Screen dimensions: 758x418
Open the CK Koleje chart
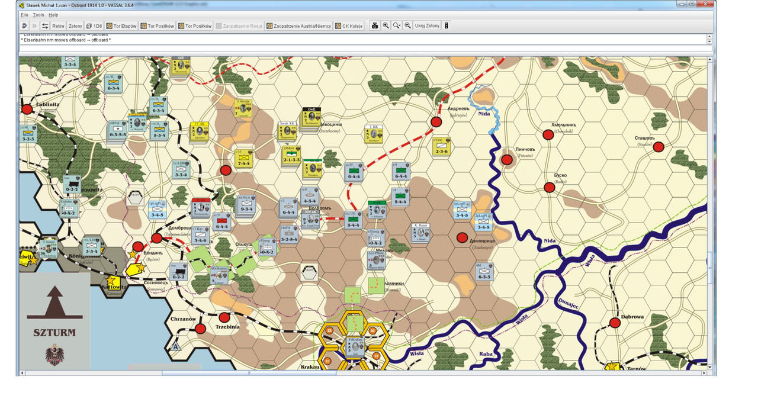click(349, 25)
